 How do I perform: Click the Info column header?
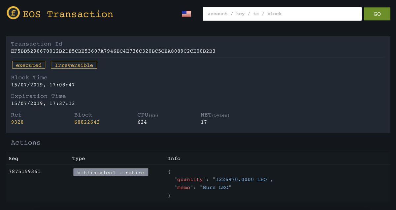(x=174, y=159)
